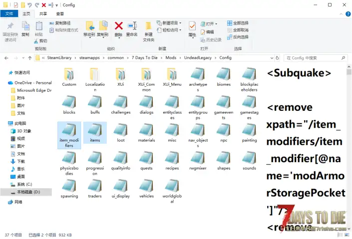The width and height of the screenshot is (352, 239).
Task: Select the entityclasses file icon
Action: (x=172, y=102)
